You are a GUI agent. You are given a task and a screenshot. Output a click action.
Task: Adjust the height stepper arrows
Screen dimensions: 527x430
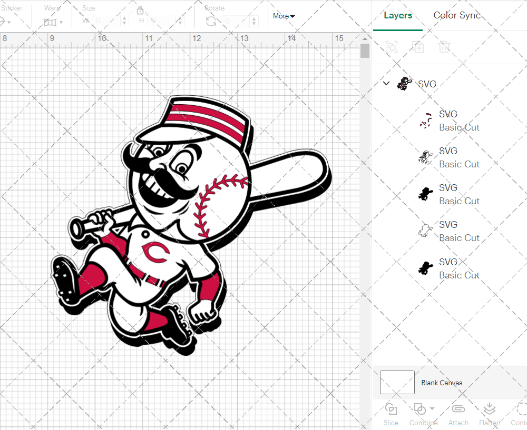pos(180,21)
